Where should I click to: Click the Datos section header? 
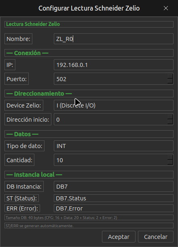point(89,134)
